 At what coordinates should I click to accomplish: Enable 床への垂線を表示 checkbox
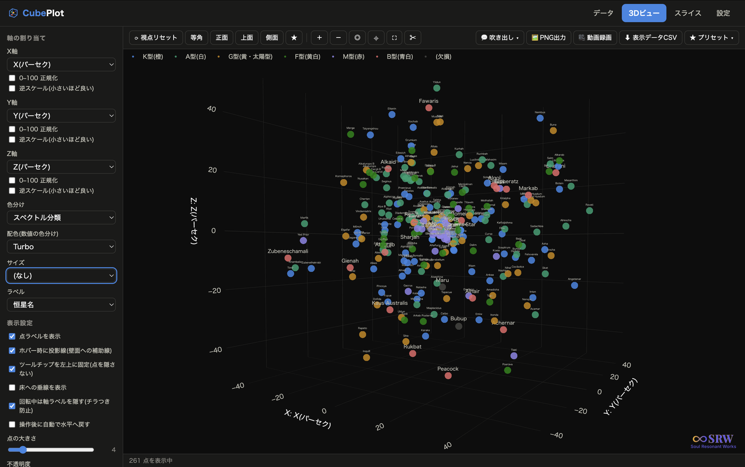click(x=12, y=387)
